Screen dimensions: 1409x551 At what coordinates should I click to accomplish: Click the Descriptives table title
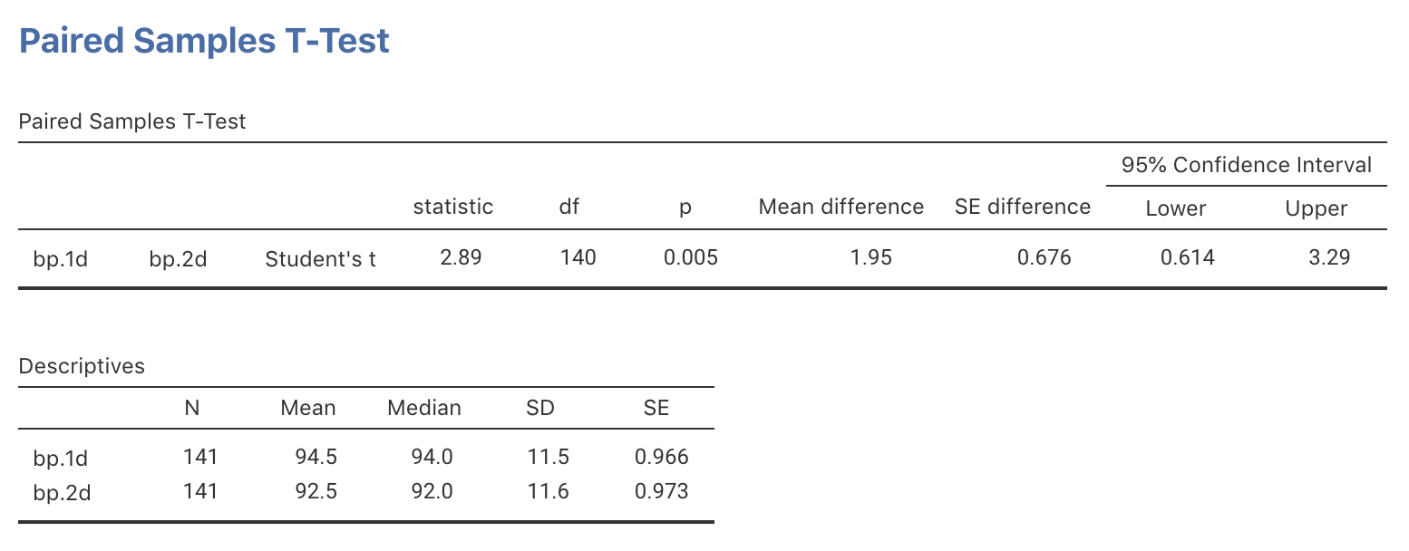click(x=82, y=366)
